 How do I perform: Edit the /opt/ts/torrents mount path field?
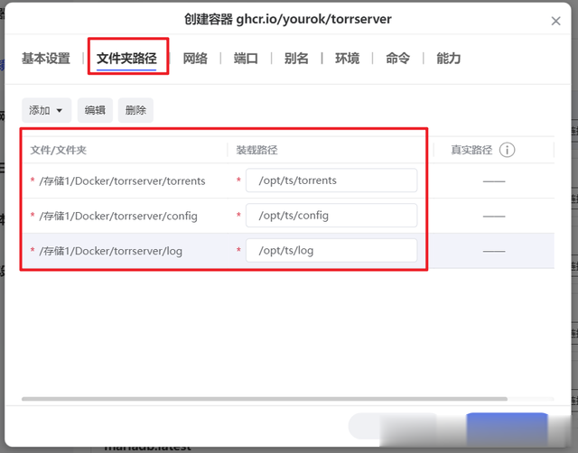click(x=331, y=180)
